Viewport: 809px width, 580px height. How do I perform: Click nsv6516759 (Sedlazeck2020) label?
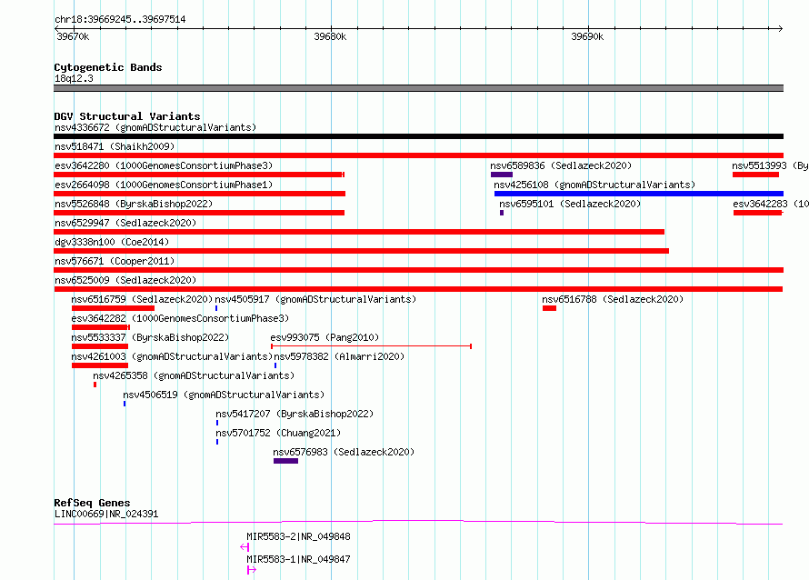point(142,299)
